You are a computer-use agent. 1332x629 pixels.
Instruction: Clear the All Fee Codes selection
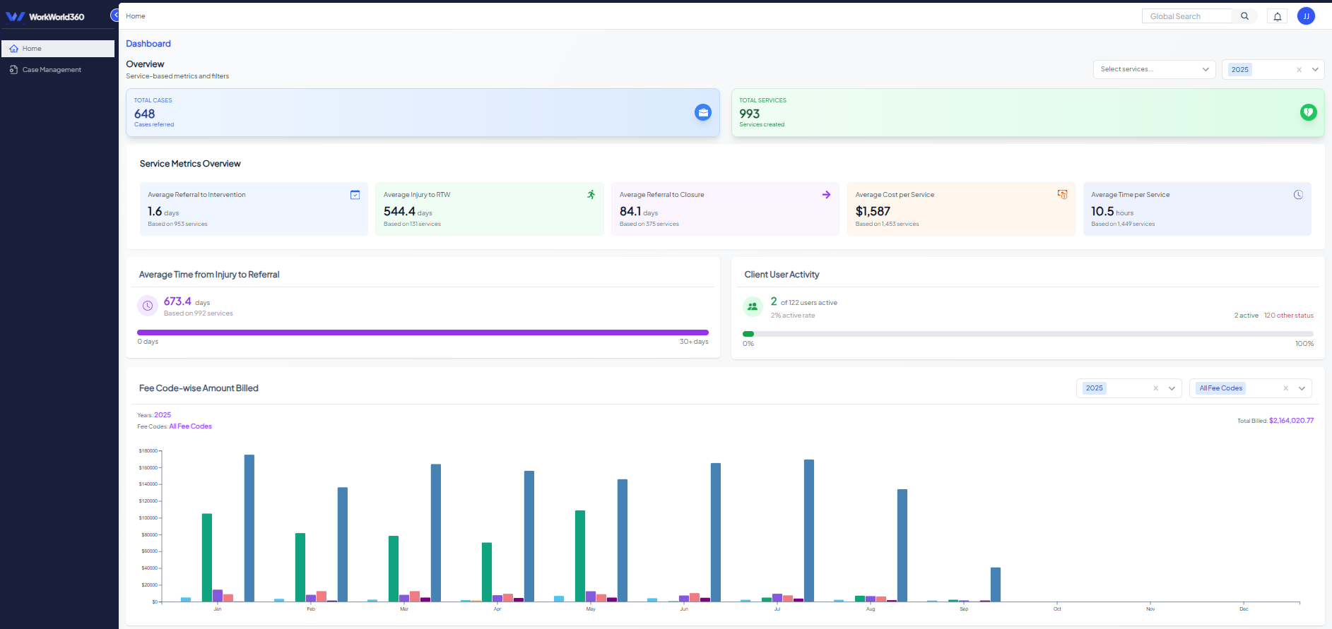(1285, 388)
